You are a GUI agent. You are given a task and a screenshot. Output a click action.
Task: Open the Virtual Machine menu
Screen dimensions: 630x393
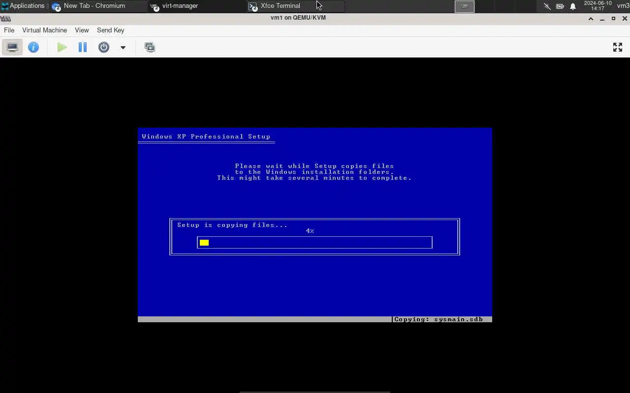44,30
